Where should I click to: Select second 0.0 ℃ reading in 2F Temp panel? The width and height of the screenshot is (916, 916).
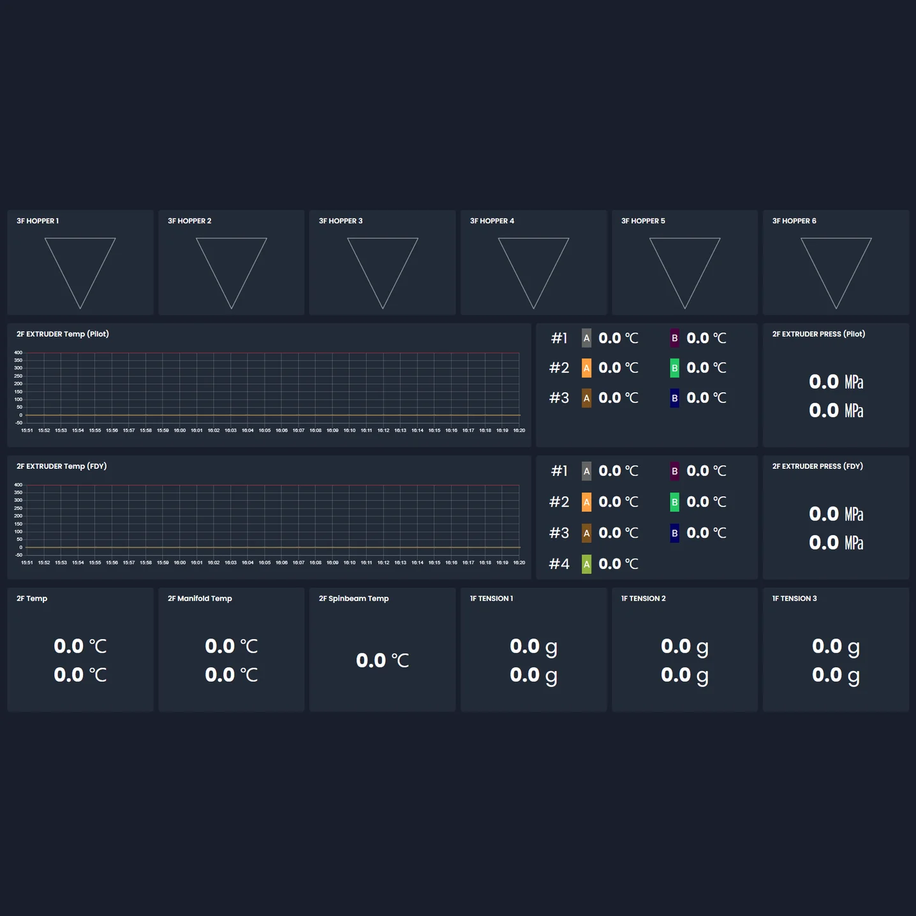tap(80, 675)
